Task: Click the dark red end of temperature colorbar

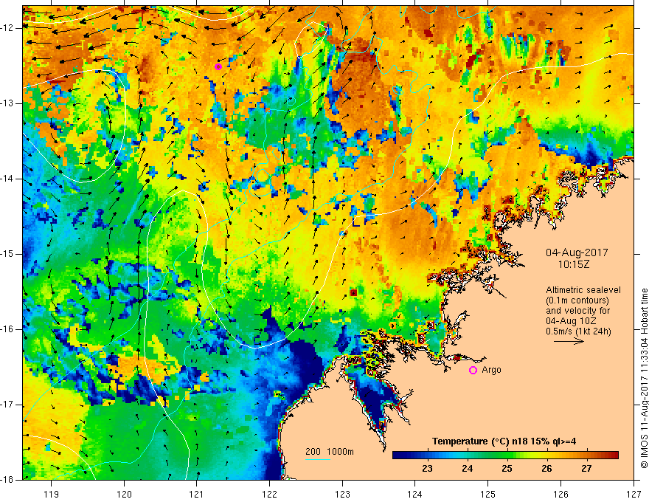Action: tap(614, 455)
